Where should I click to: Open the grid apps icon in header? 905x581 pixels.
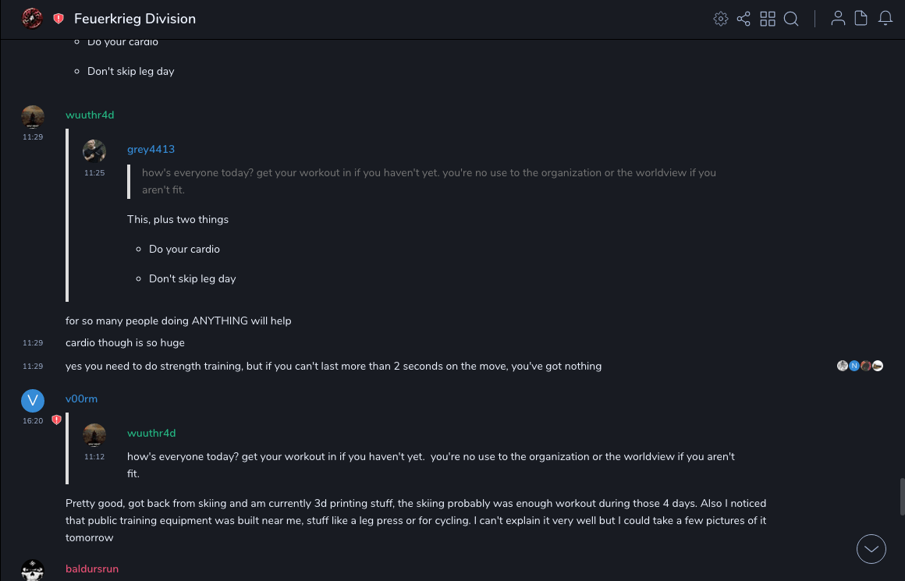click(x=768, y=19)
